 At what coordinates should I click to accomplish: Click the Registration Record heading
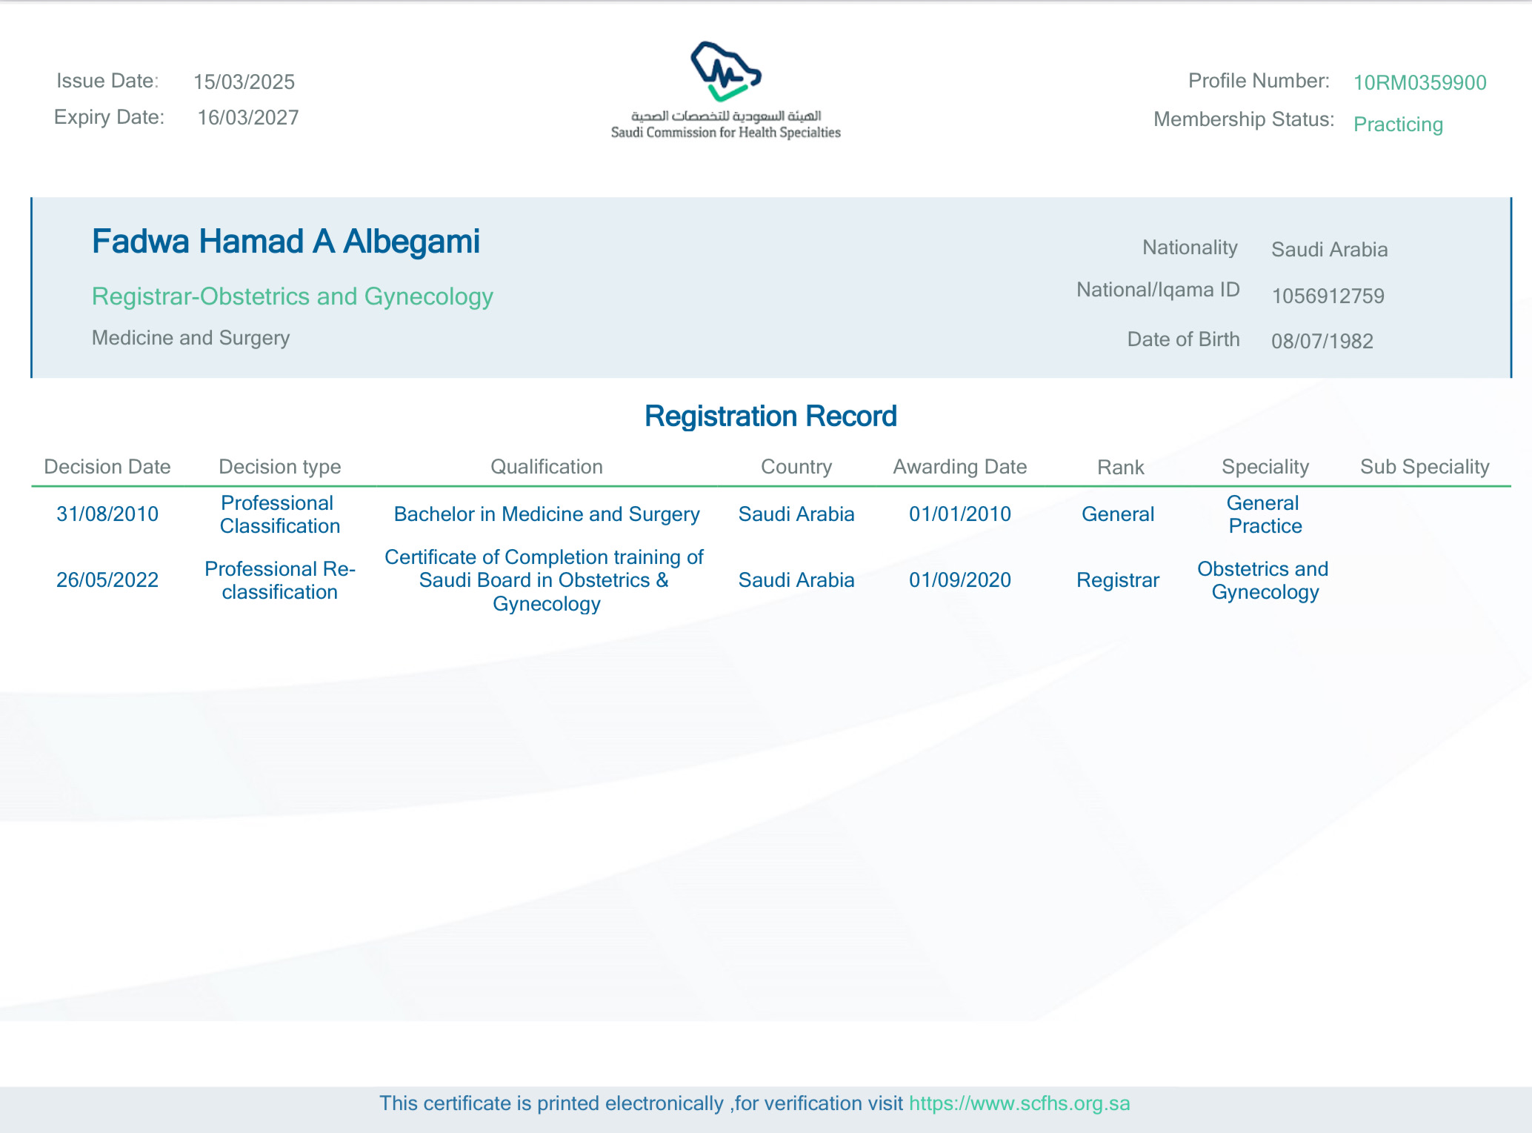(770, 416)
